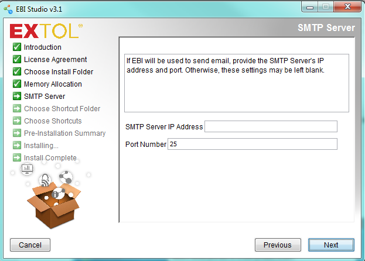The height and width of the screenshot is (261, 365).
Task: Click the disabled maximize window button
Action: 326,6
